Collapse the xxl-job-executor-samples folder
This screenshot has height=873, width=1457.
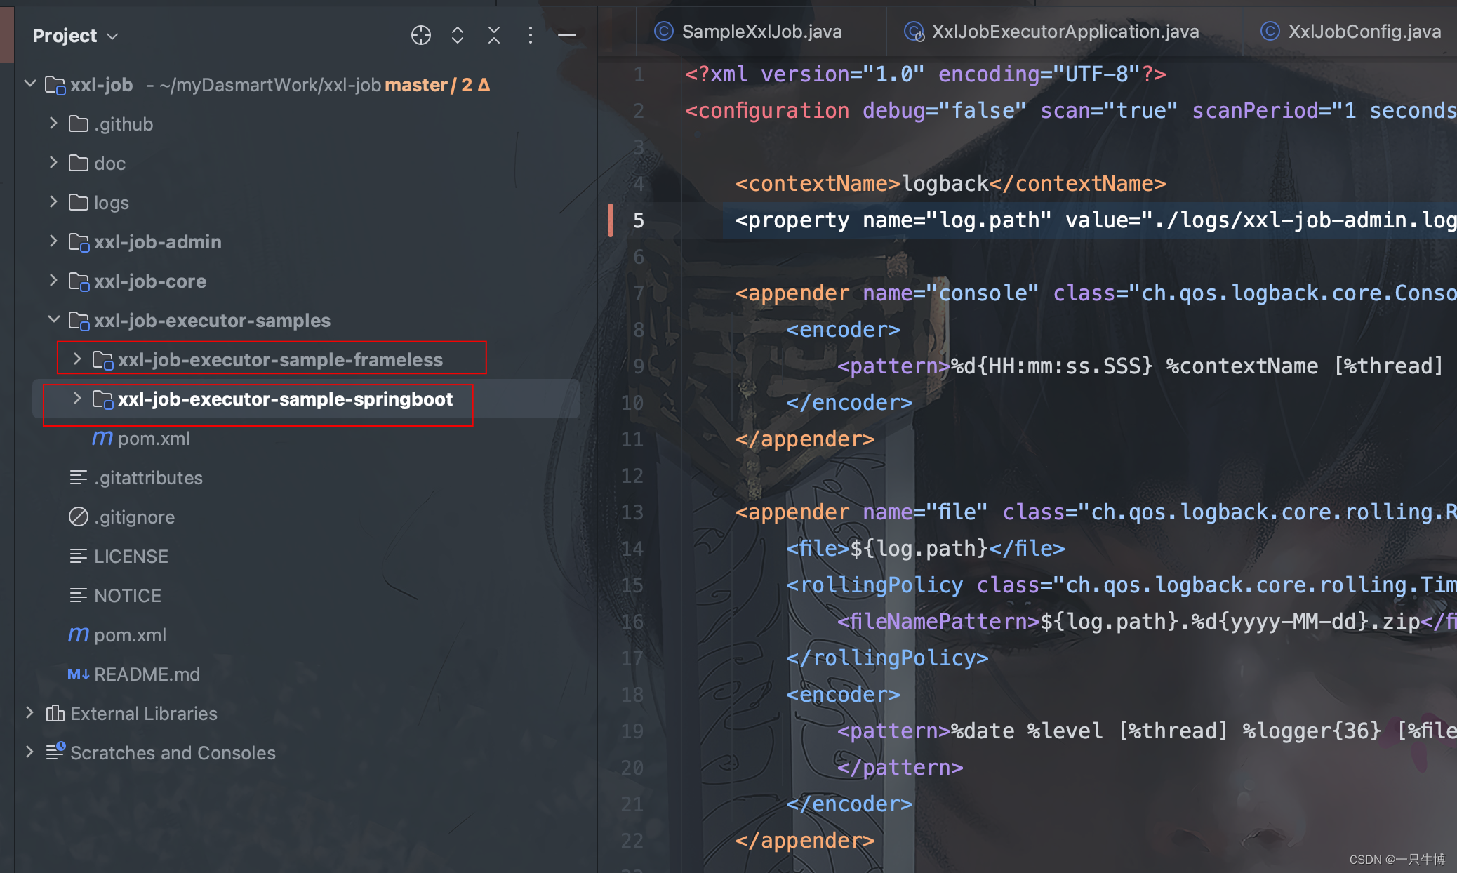(53, 320)
